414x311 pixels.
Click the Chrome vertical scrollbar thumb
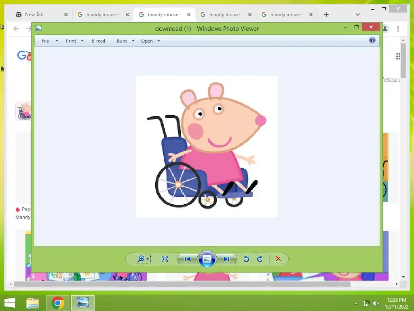coord(403,60)
